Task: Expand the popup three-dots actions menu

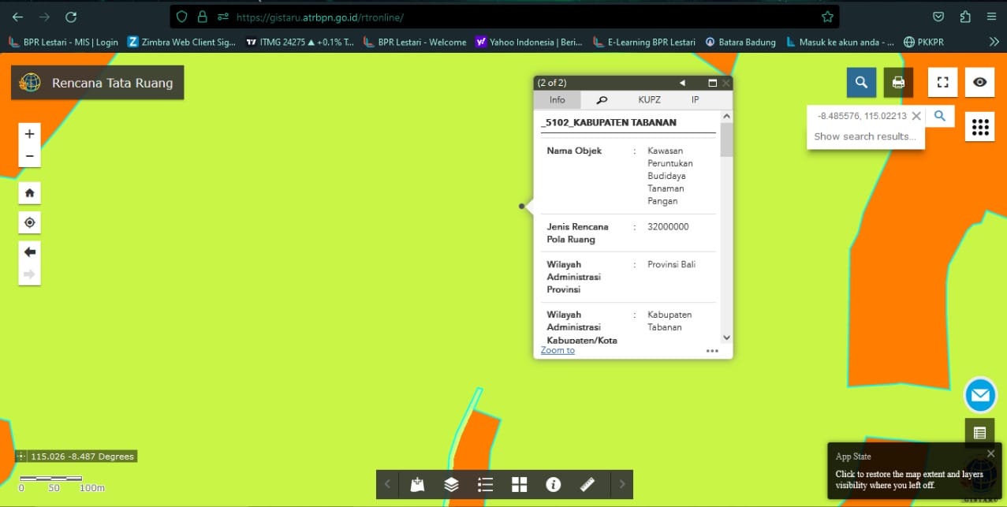Action: [712, 351]
